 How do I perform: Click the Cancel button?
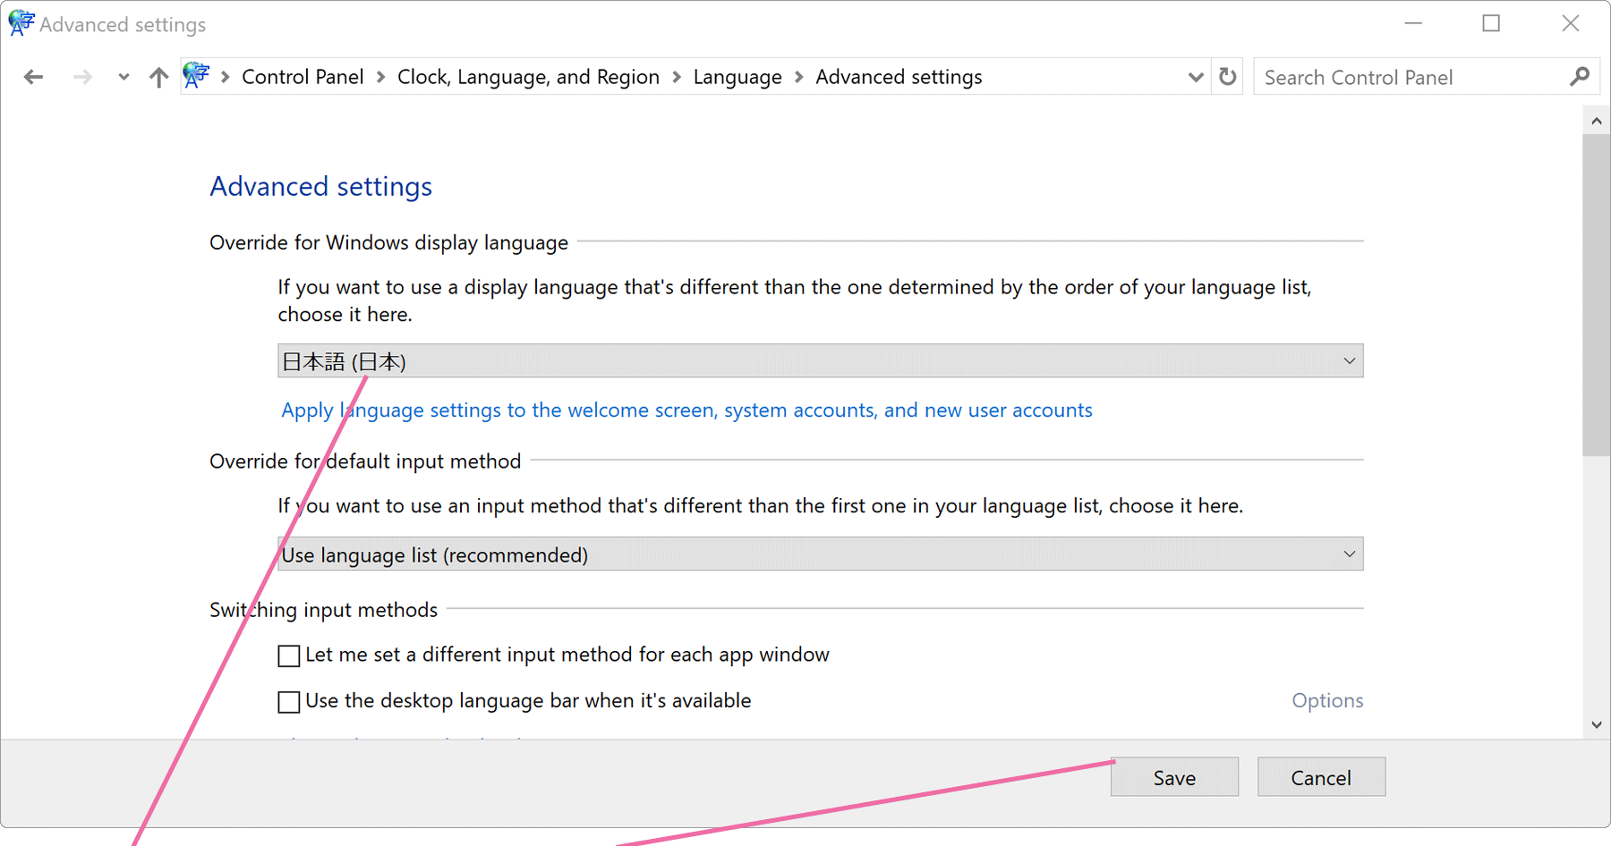1321,777
